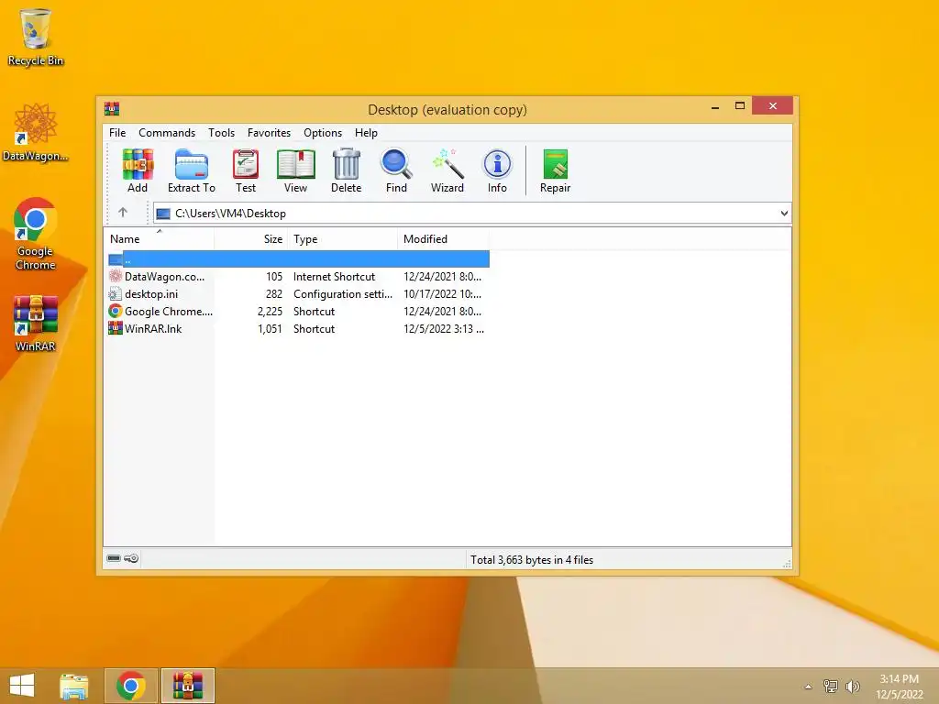Open the Extract To tool
The width and height of the screenshot is (939, 704).
pos(191,170)
